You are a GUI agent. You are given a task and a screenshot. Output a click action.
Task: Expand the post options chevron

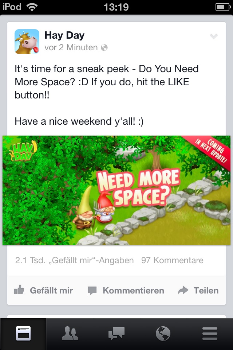pyautogui.click(x=214, y=36)
